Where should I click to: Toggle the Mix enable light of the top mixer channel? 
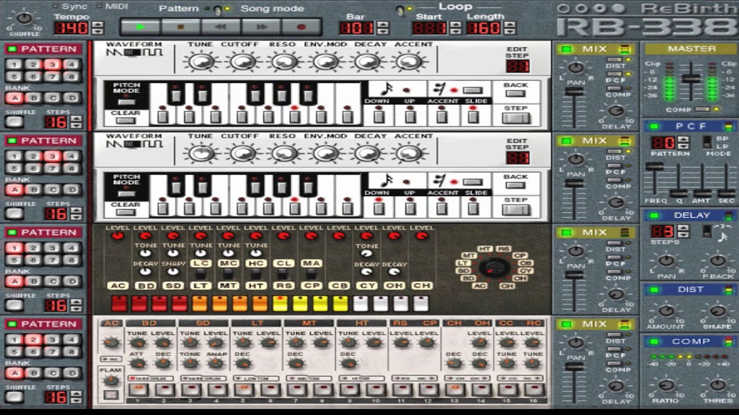pyautogui.click(x=566, y=50)
